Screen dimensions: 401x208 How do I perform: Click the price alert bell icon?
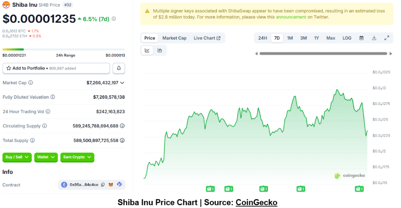119,68
